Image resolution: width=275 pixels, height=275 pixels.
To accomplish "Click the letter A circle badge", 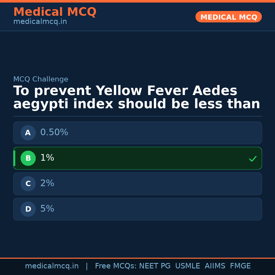I will (28, 133).
